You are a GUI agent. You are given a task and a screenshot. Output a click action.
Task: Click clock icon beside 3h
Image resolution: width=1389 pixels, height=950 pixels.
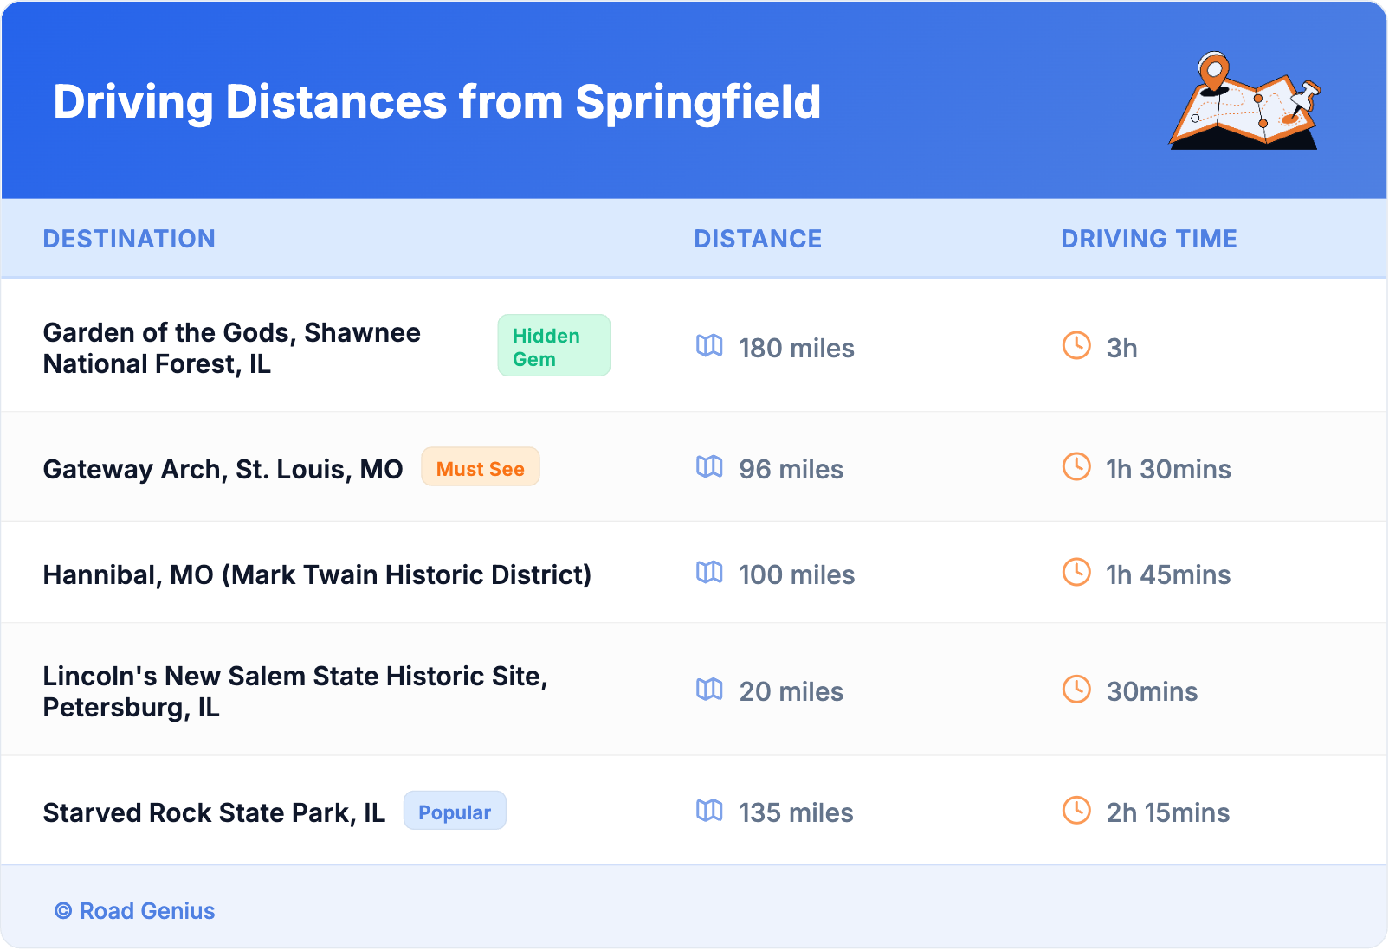[1076, 346]
